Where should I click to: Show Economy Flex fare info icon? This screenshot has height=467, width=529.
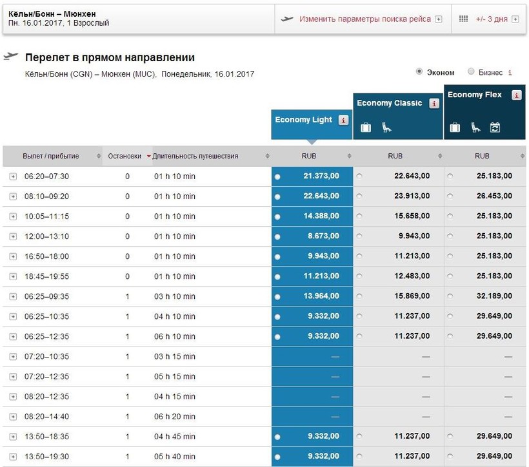coord(516,95)
